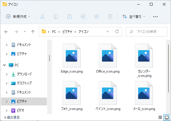Click the Rename icon in toolbar
The height and width of the screenshot is (121, 171).
(x=83, y=16)
